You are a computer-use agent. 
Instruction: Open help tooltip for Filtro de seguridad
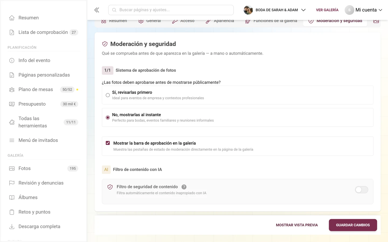184,187
